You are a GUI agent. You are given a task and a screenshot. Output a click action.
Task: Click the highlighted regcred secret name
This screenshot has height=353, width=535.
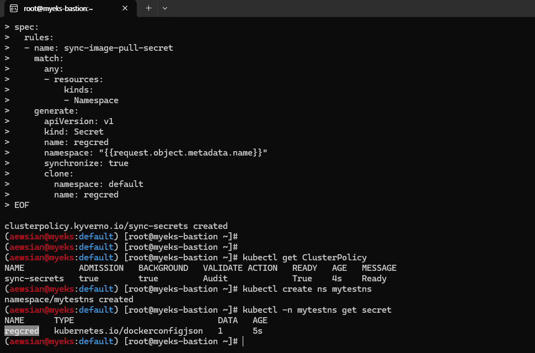point(22,331)
